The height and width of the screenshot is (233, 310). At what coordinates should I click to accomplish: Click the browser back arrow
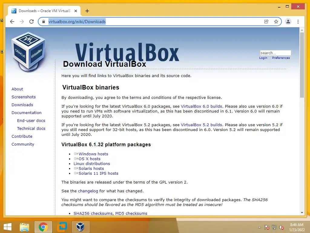click(12, 22)
